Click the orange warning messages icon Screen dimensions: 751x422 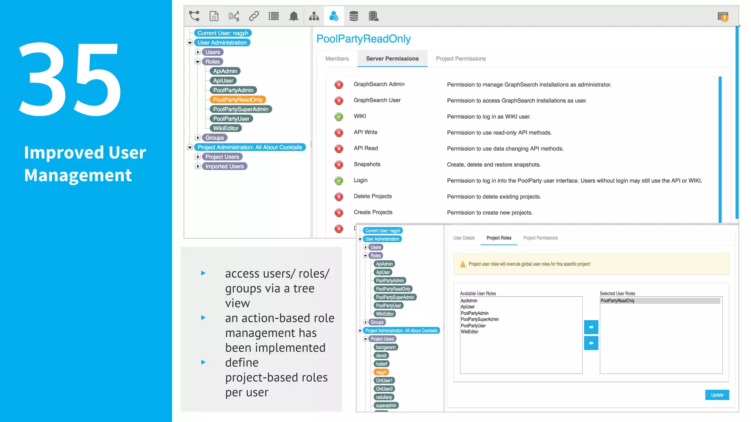coord(723,16)
